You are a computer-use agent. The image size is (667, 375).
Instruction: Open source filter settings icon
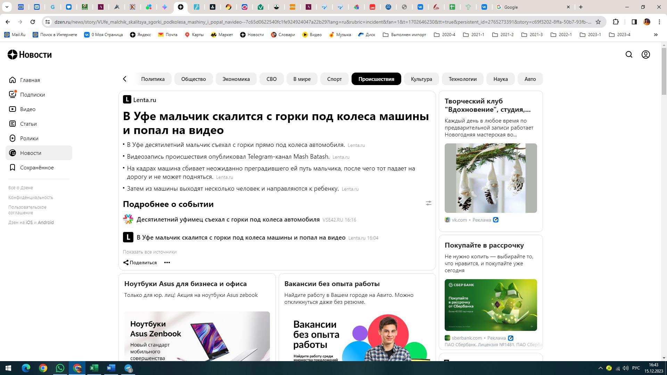click(x=428, y=203)
